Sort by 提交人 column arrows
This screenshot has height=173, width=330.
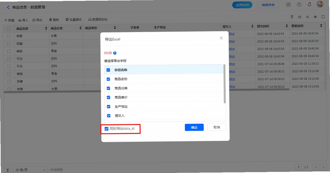tap(252, 26)
